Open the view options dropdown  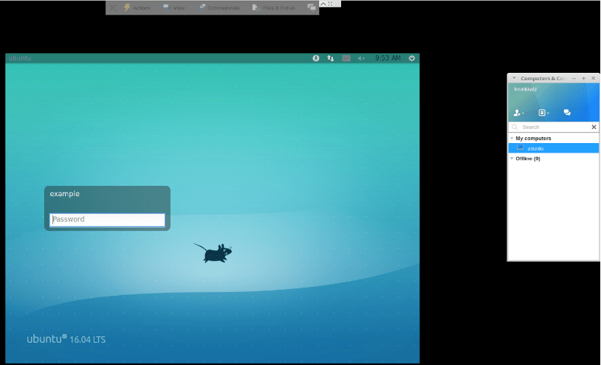click(x=543, y=113)
